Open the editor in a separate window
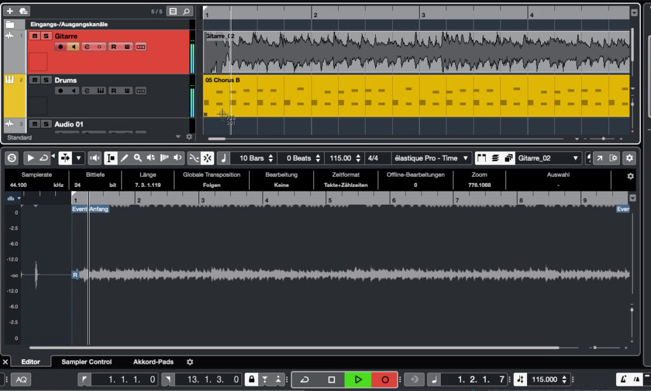The width and height of the screenshot is (651, 391). [x=600, y=158]
